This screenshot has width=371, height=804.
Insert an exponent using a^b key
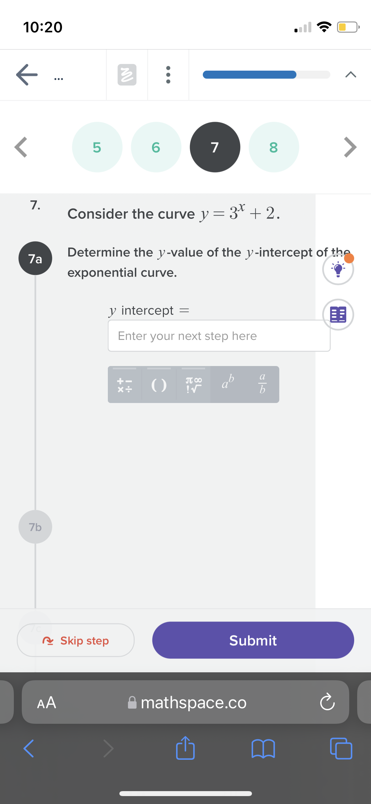pos(228,385)
